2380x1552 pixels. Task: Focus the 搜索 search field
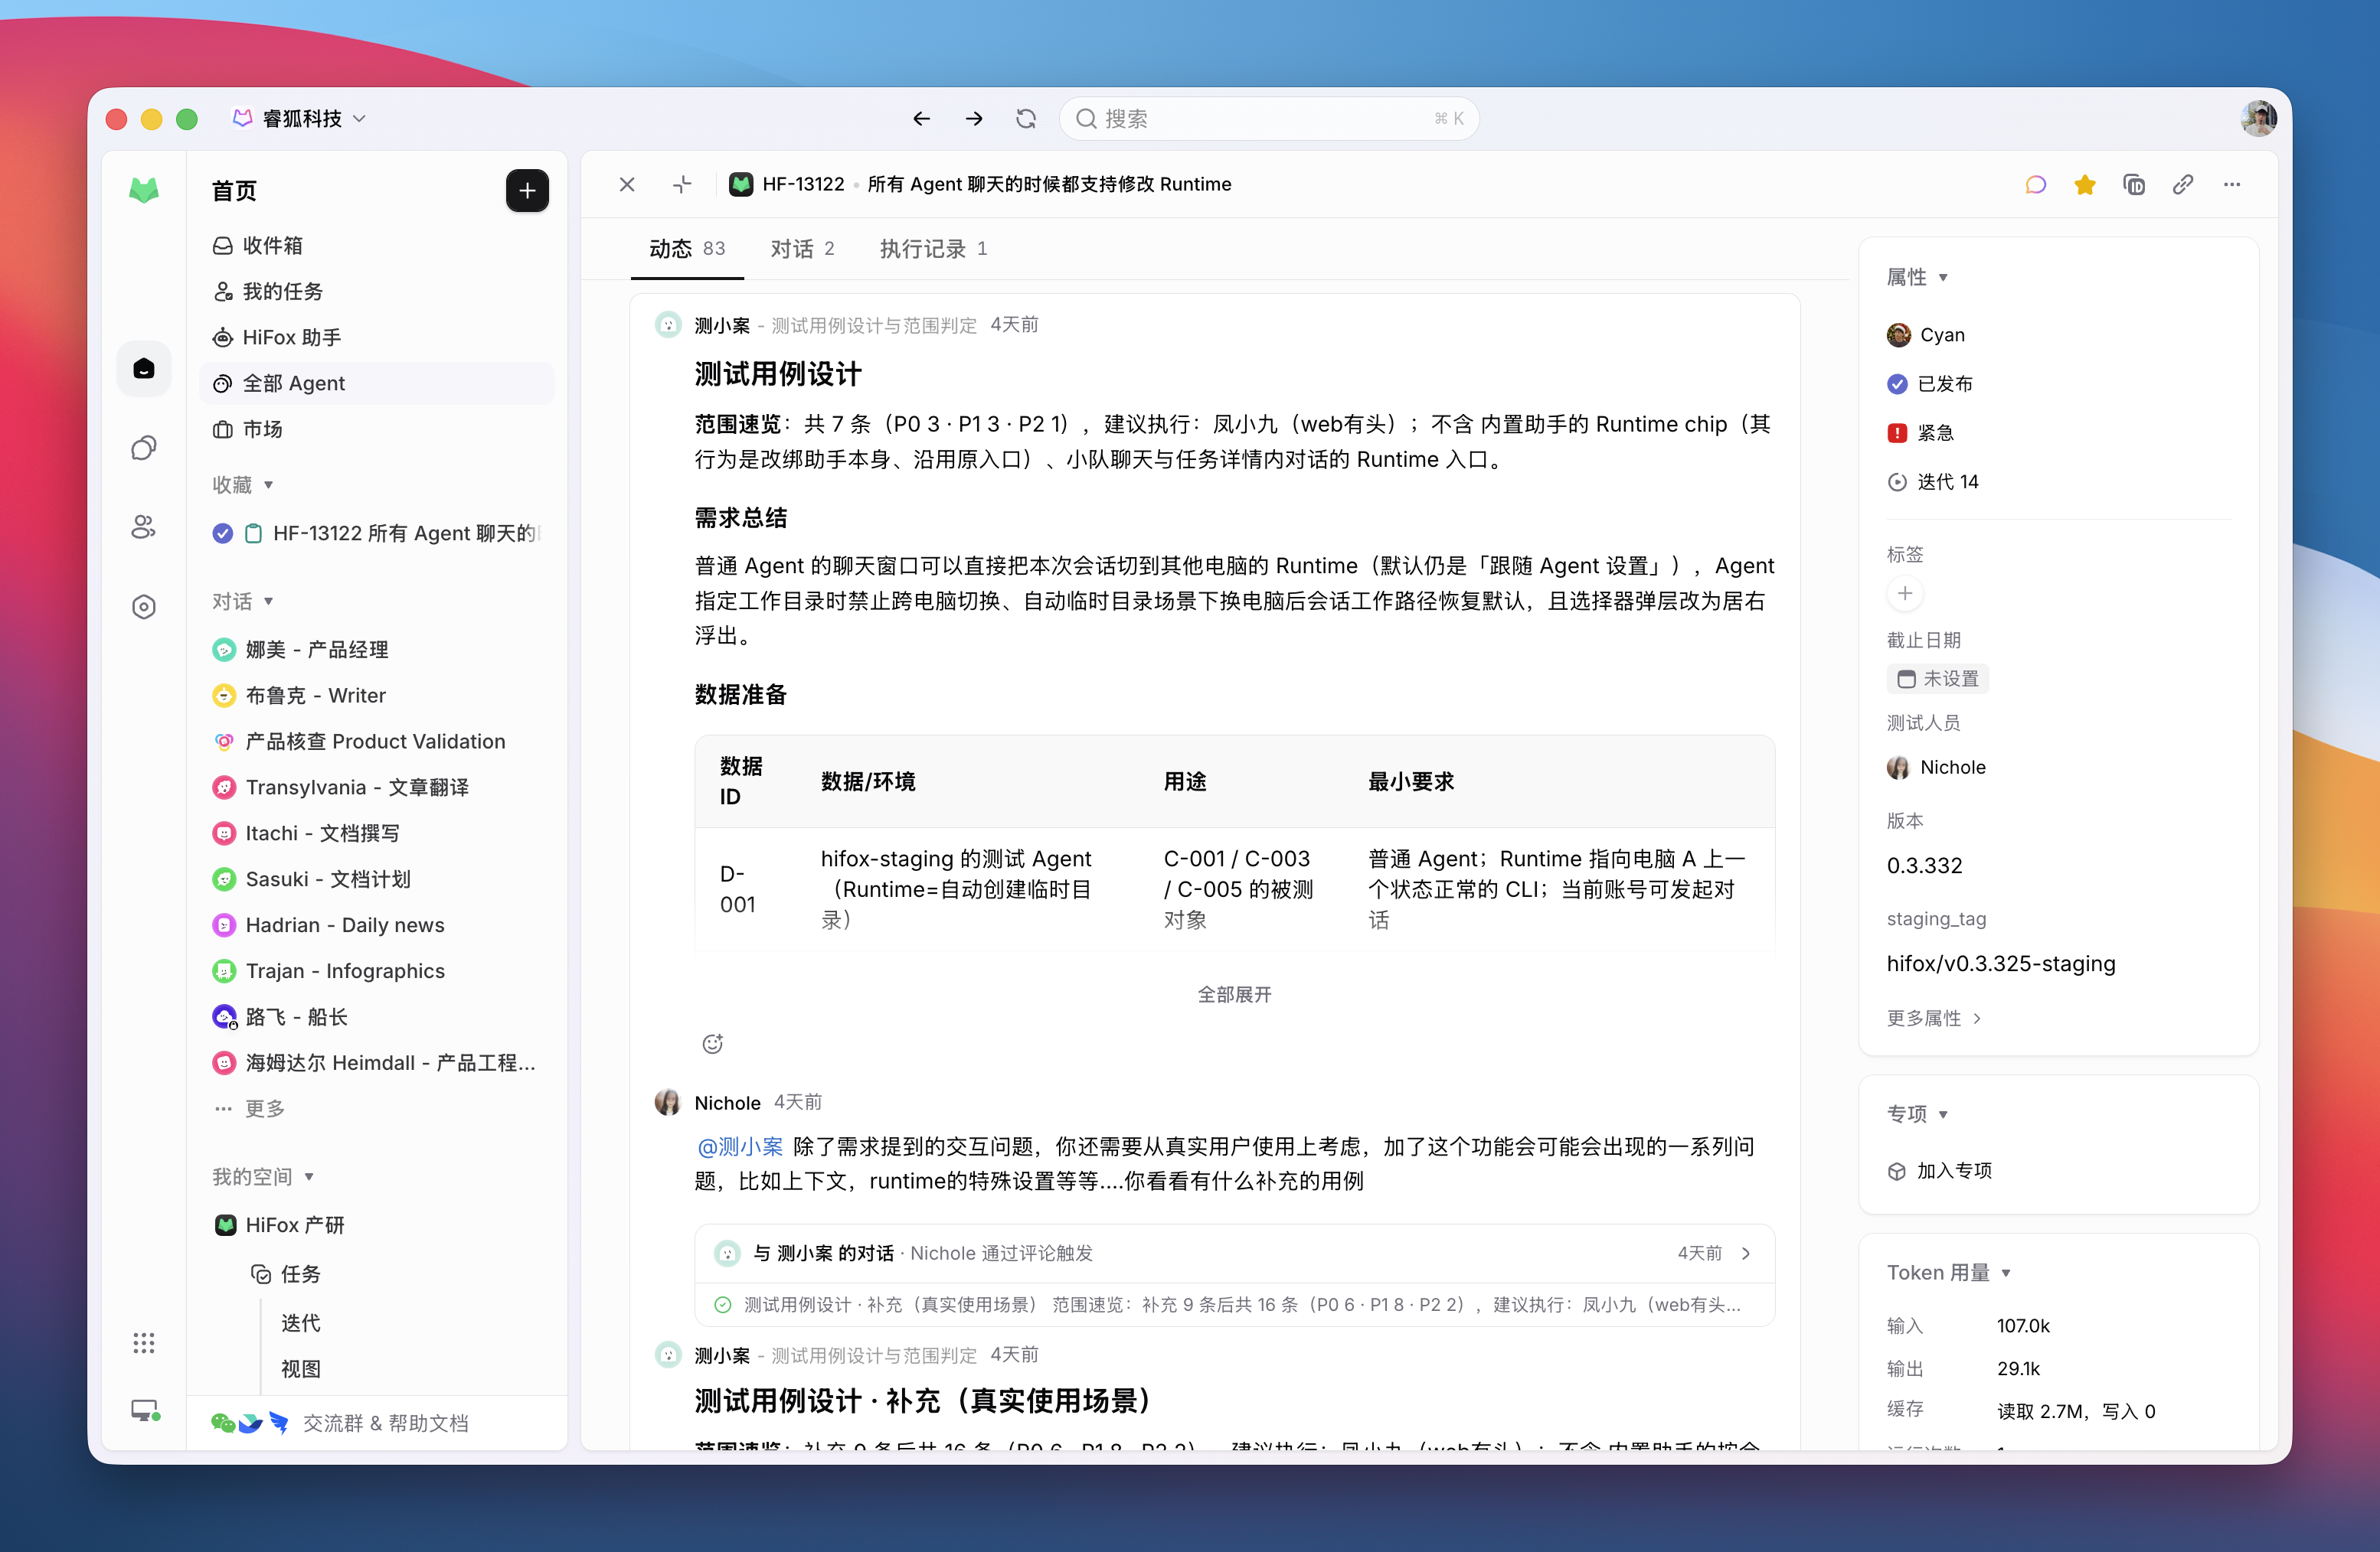point(1268,119)
